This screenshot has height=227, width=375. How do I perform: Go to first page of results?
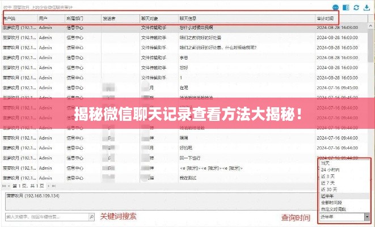click(x=4, y=186)
